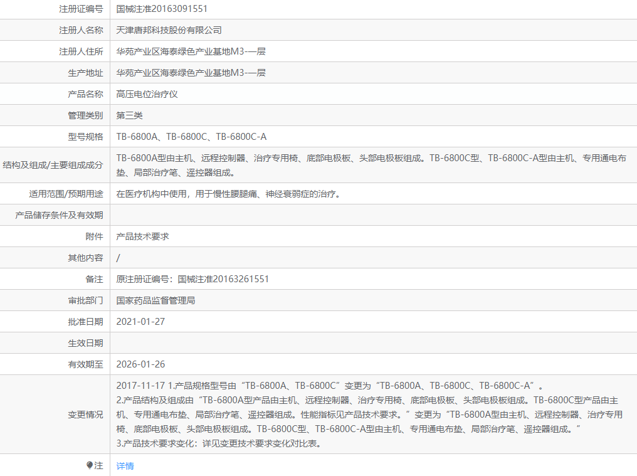
Task: Click the 注册证编号 label
Action: (82, 9)
